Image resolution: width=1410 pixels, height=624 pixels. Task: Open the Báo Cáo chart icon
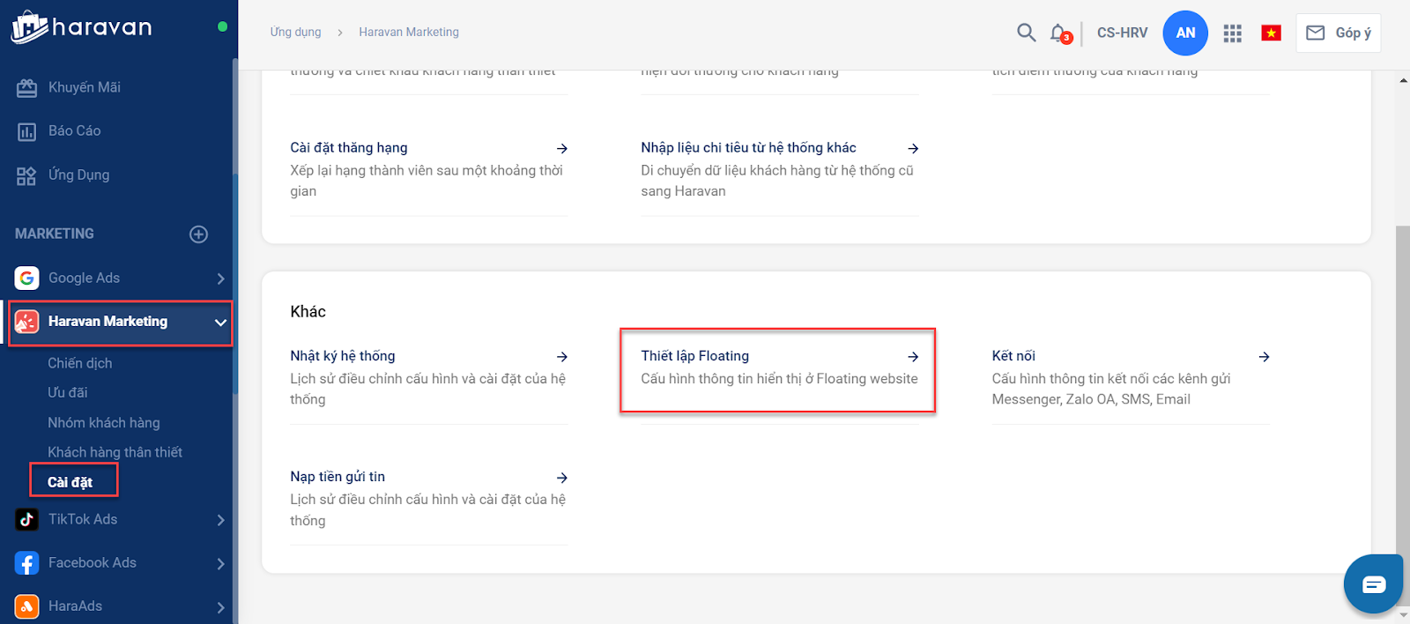tap(26, 131)
